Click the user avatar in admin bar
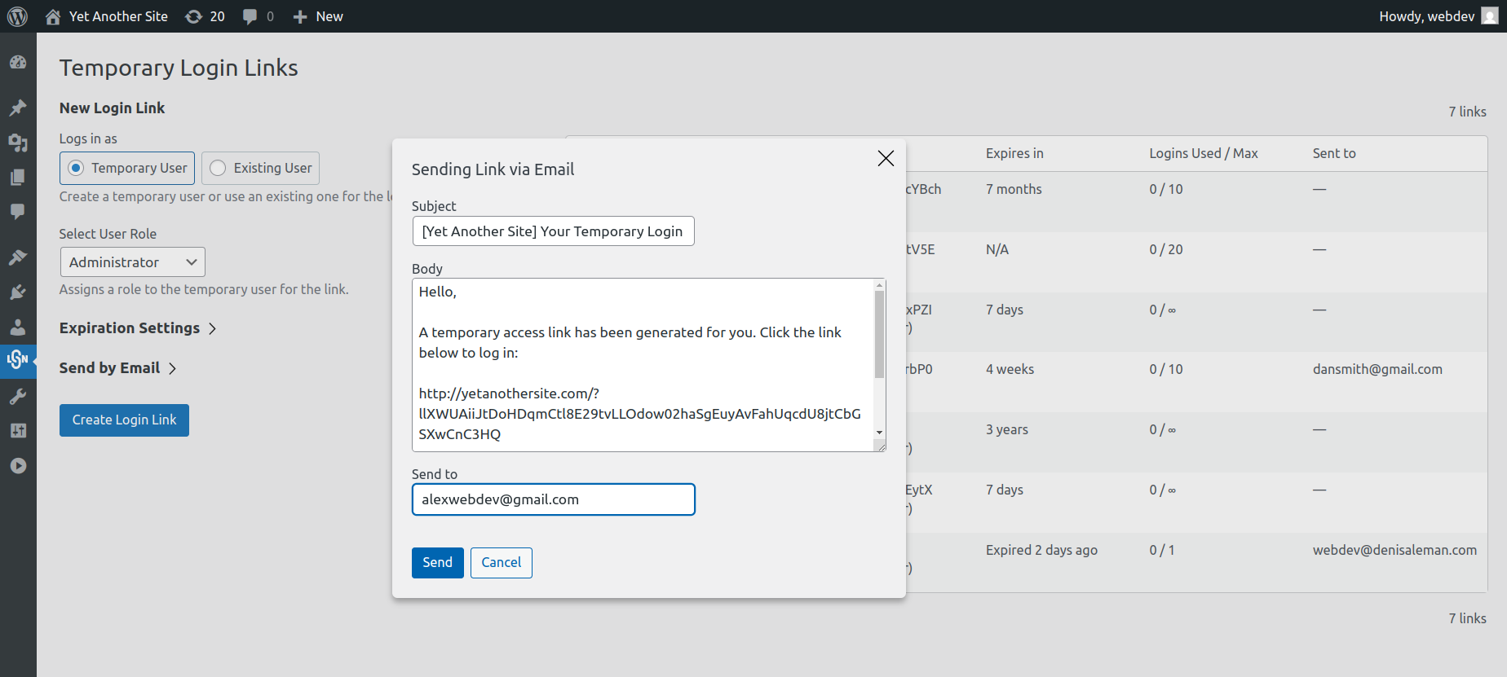 pos(1490,16)
